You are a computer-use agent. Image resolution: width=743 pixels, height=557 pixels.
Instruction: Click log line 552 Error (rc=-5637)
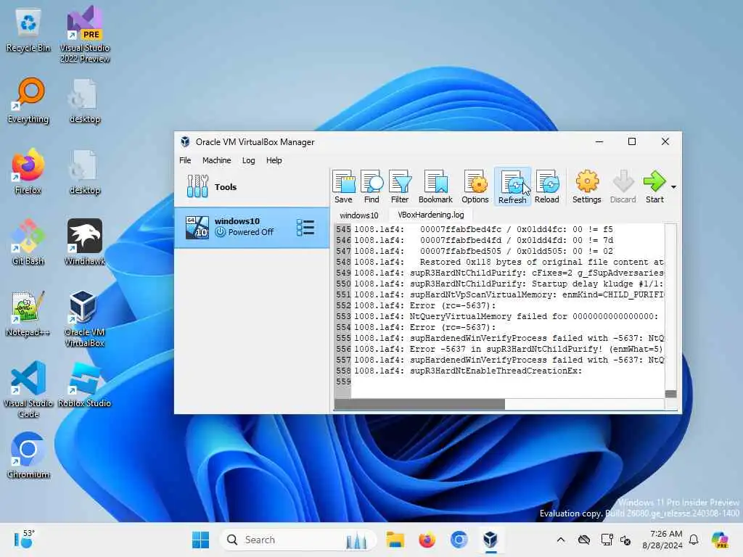(x=424, y=305)
